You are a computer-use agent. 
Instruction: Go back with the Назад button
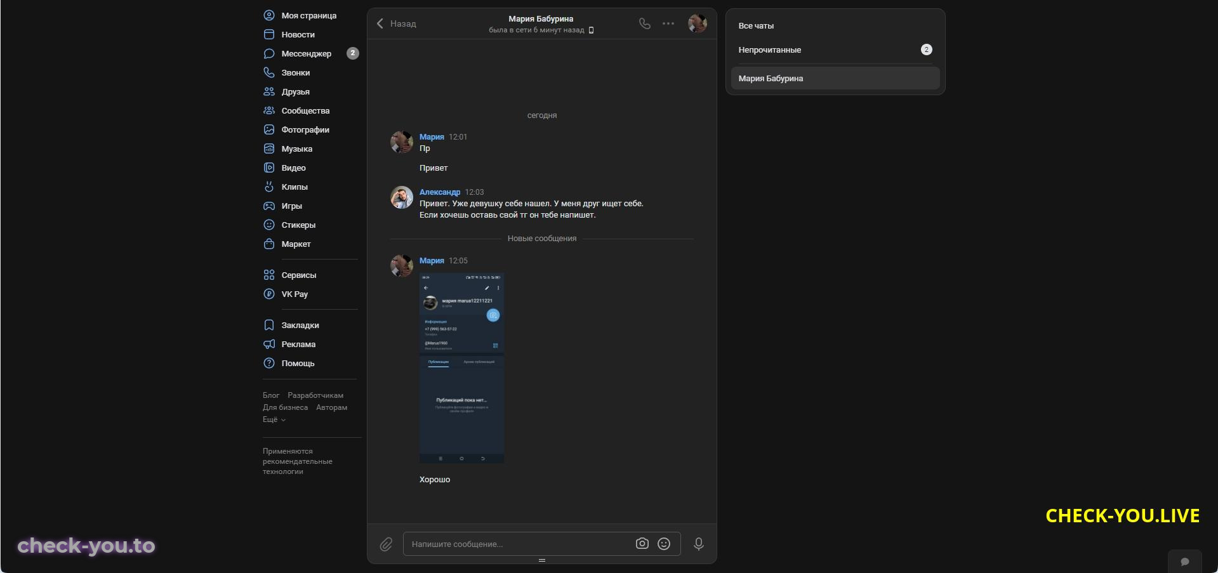(x=396, y=23)
